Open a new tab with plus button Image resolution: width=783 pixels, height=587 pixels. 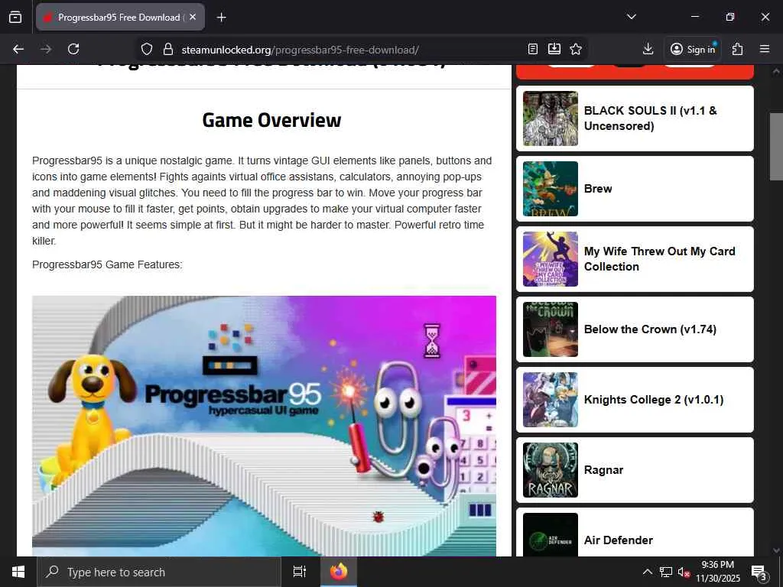tap(221, 18)
